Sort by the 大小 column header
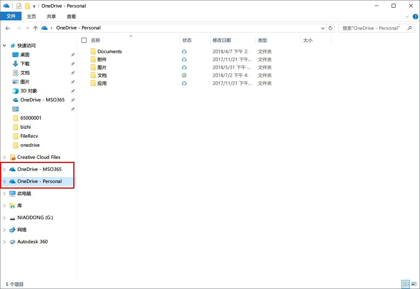Image resolution: width=420 pixels, height=289 pixels. tap(308, 40)
